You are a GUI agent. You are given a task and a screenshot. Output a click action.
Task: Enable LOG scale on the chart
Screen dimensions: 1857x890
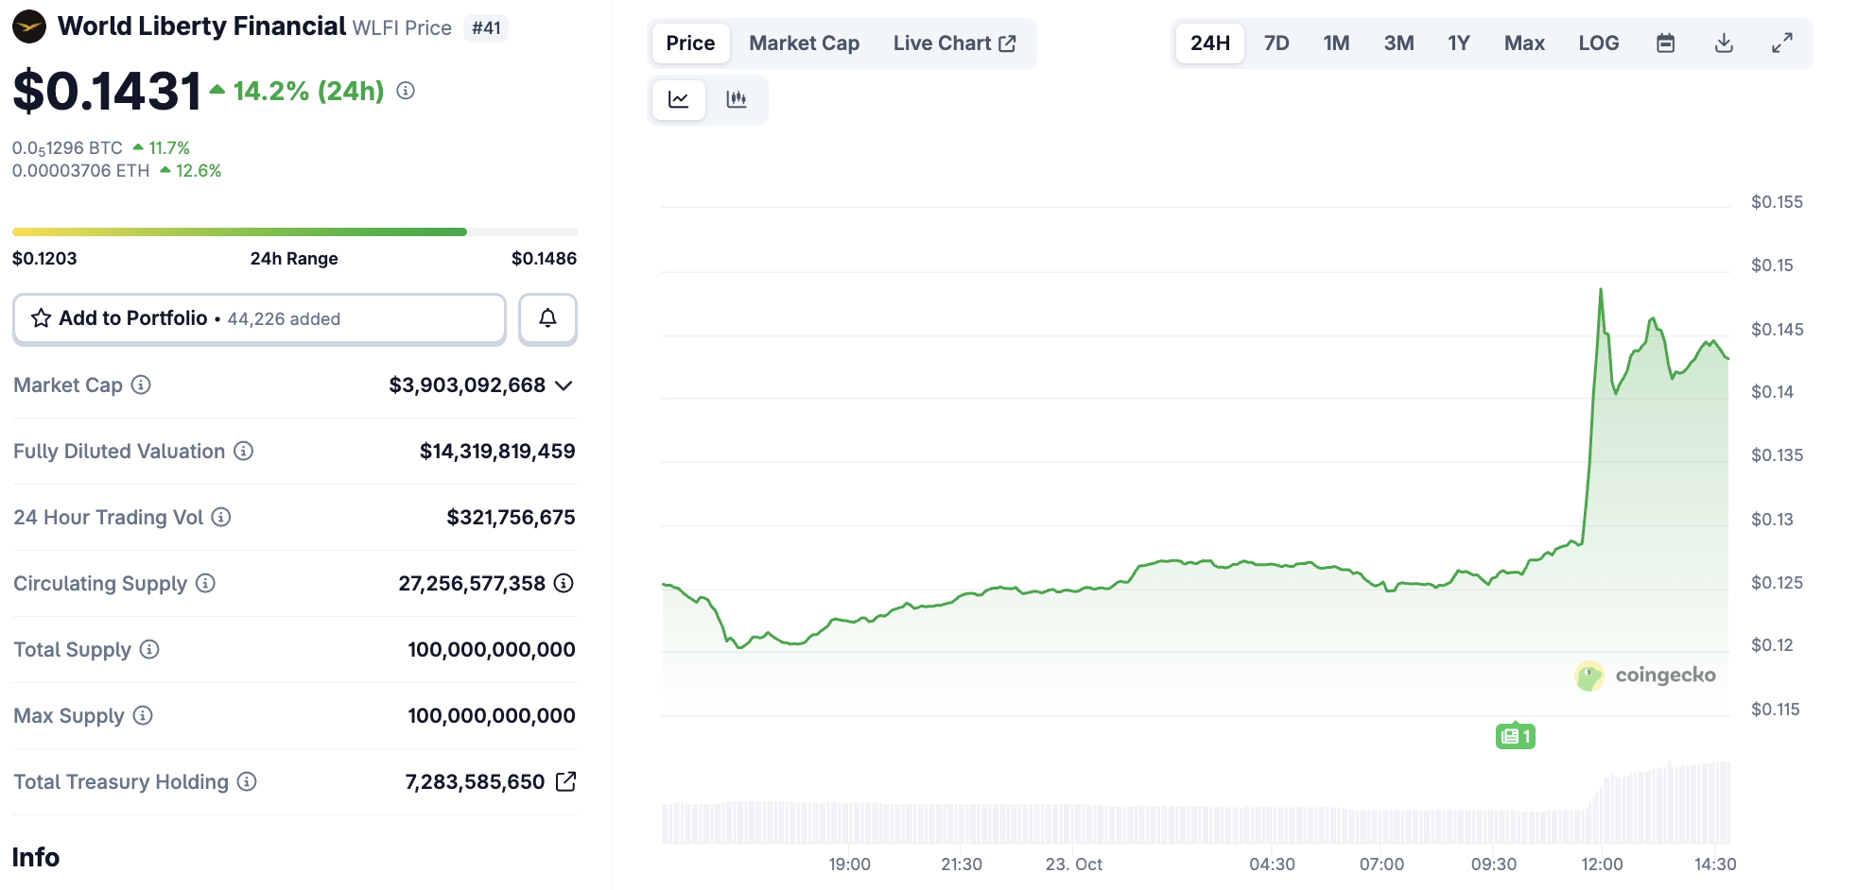point(1598,43)
